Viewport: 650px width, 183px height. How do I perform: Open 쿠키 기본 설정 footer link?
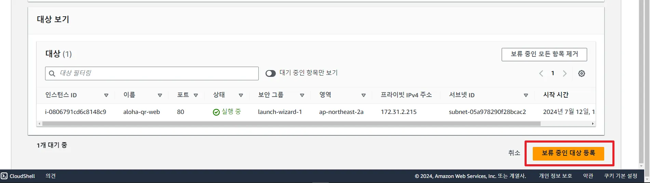click(x=621, y=176)
